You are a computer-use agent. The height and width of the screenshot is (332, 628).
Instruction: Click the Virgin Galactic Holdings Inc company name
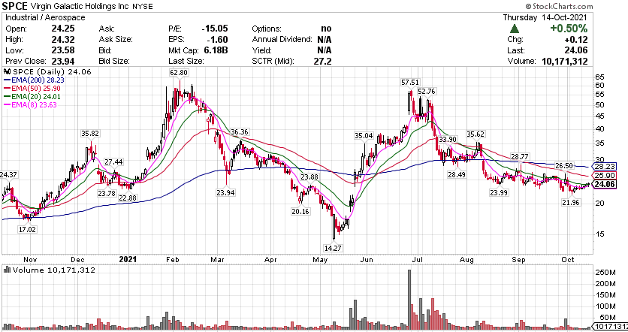point(80,7)
